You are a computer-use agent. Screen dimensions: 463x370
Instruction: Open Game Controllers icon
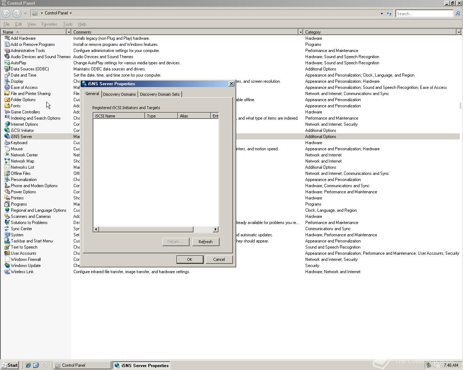[7, 112]
